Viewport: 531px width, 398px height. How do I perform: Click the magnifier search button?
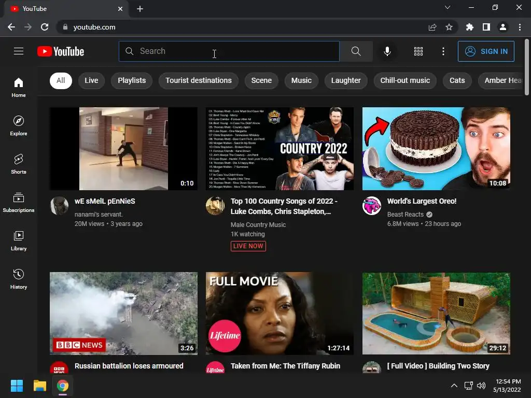point(356,51)
